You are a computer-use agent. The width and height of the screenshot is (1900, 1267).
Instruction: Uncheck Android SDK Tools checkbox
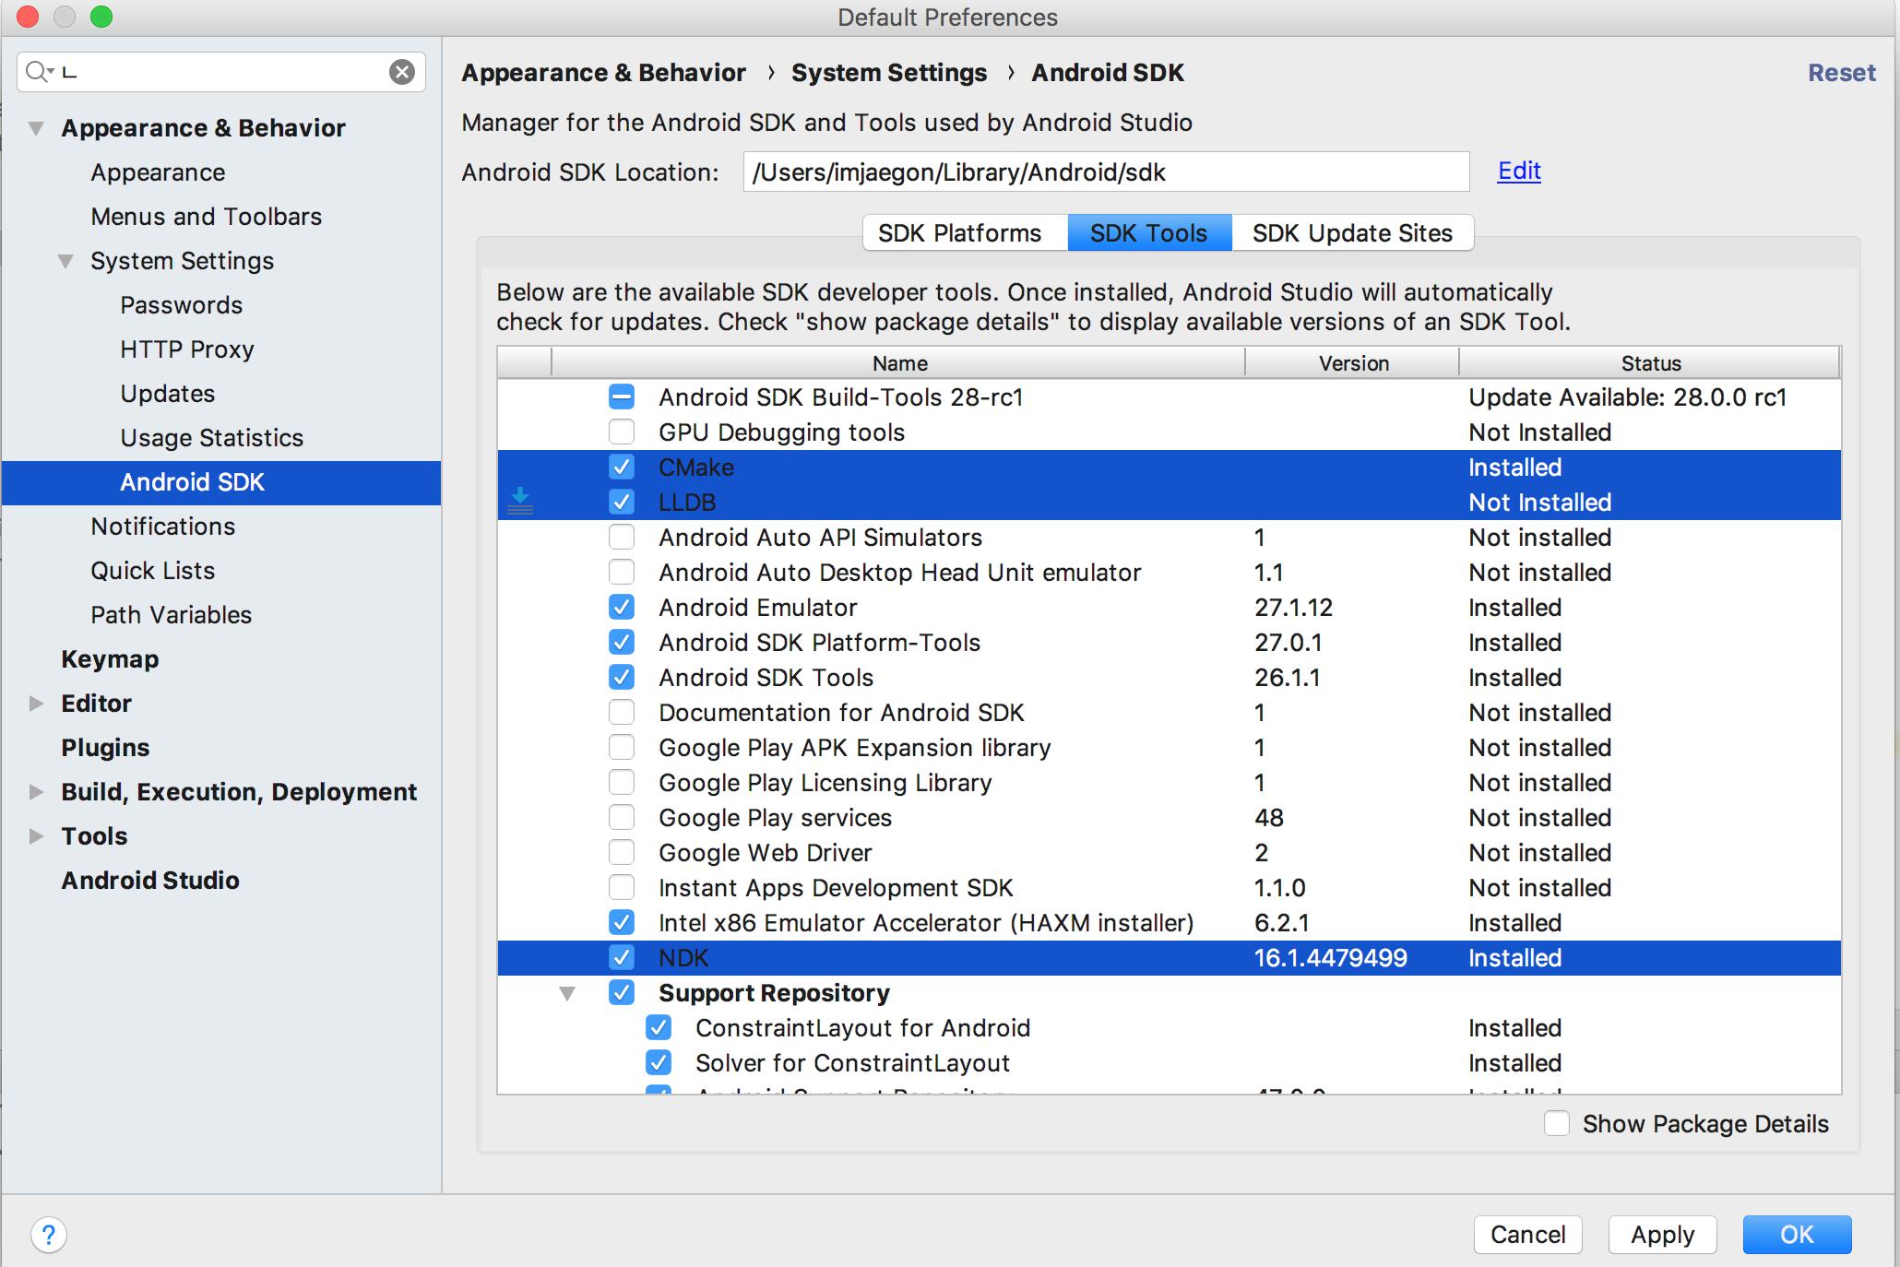tap(622, 677)
